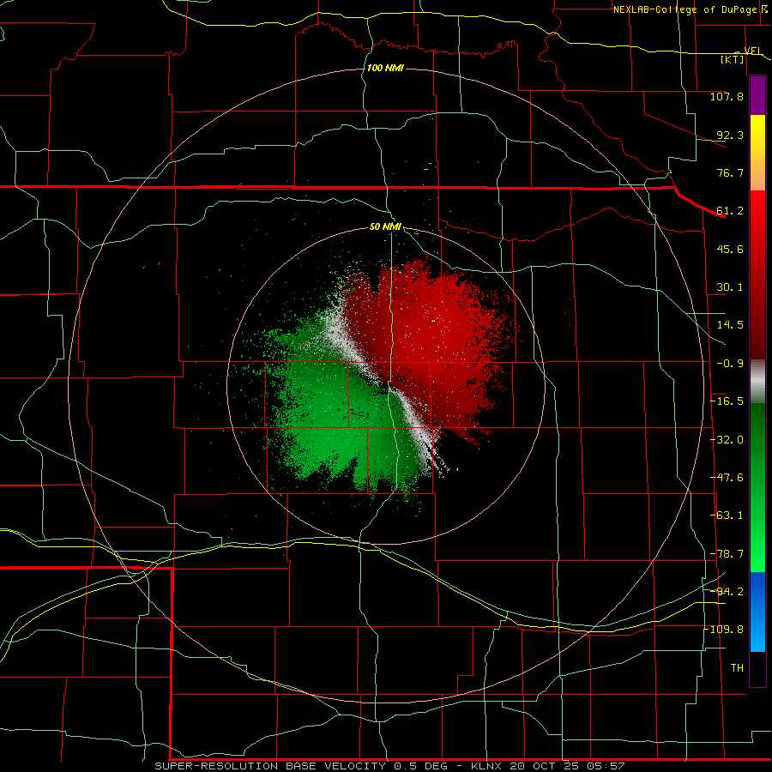This screenshot has width=772, height=772.
Task: Click the NEXLAB-College of DuPage label
Action: click(x=687, y=9)
